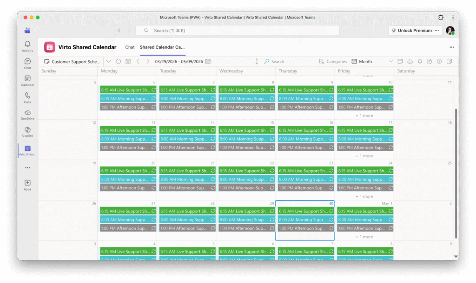Open 8:00 AM Morning Support on Tuesday April 7
This screenshot has height=283, width=476.
[187, 98]
